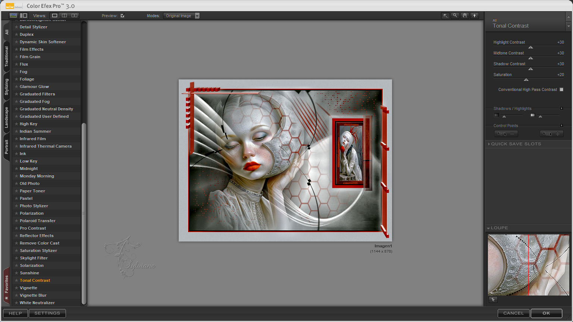Favorite the Skylight Filter star
Viewport: 573px width, 322px height.
point(16,258)
